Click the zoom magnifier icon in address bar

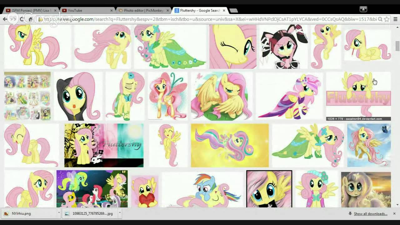(380, 19)
